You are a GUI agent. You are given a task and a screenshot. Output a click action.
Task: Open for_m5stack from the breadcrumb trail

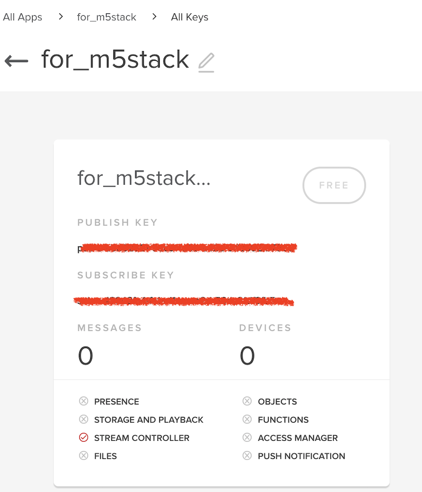coord(106,17)
